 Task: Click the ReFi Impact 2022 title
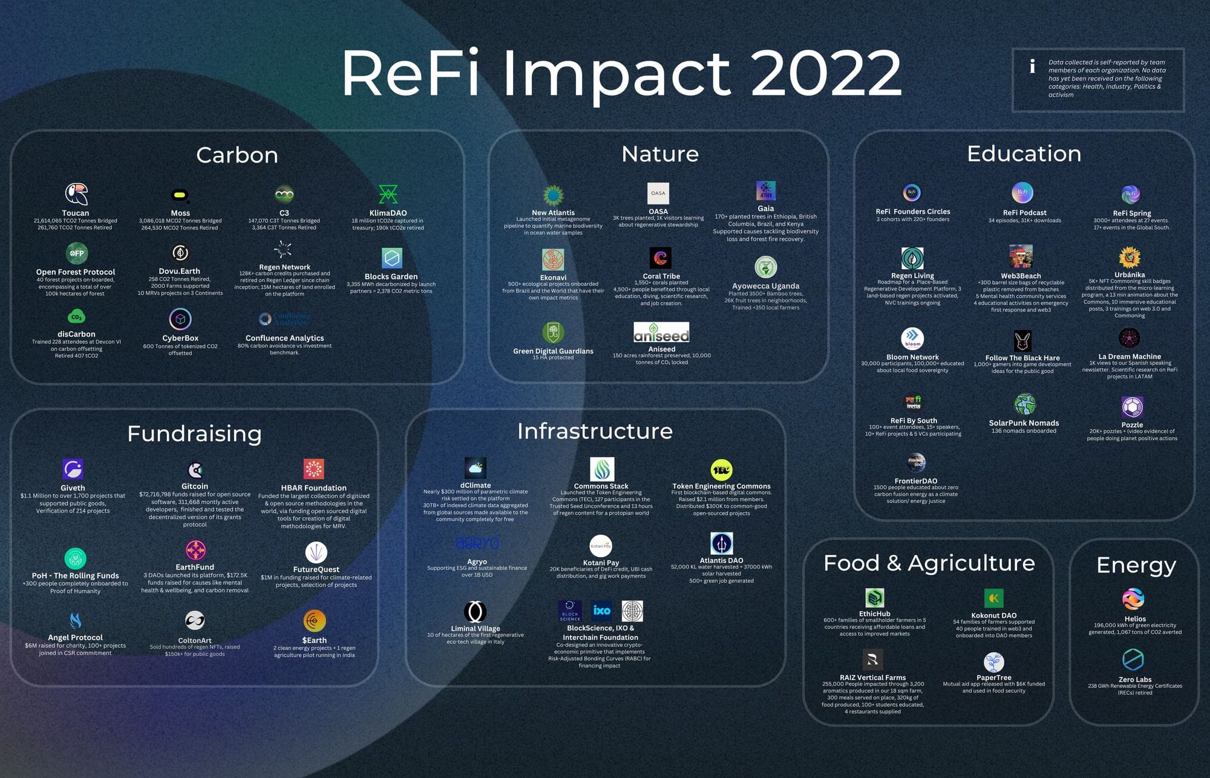pyautogui.click(x=621, y=73)
